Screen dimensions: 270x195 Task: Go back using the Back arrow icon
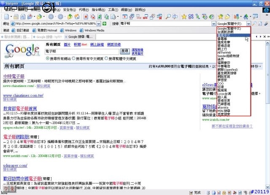click(x=51, y=17)
